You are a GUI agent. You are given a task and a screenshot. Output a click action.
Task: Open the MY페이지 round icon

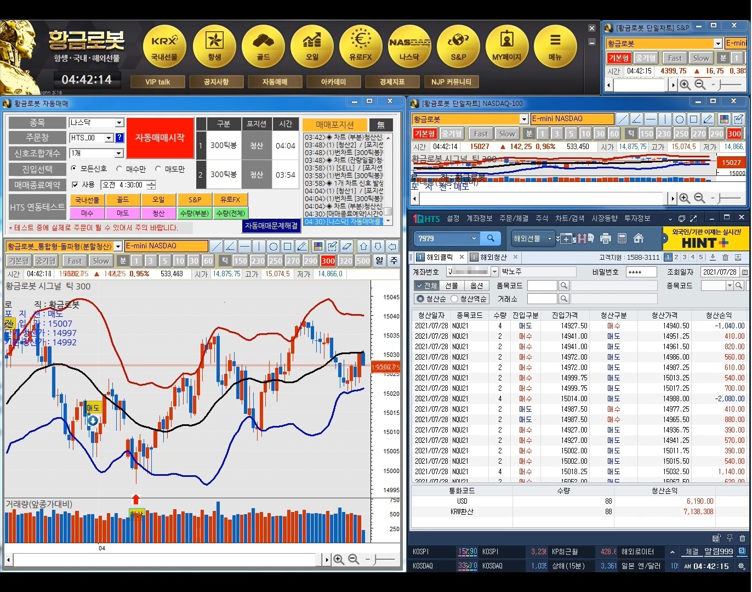point(507,46)
